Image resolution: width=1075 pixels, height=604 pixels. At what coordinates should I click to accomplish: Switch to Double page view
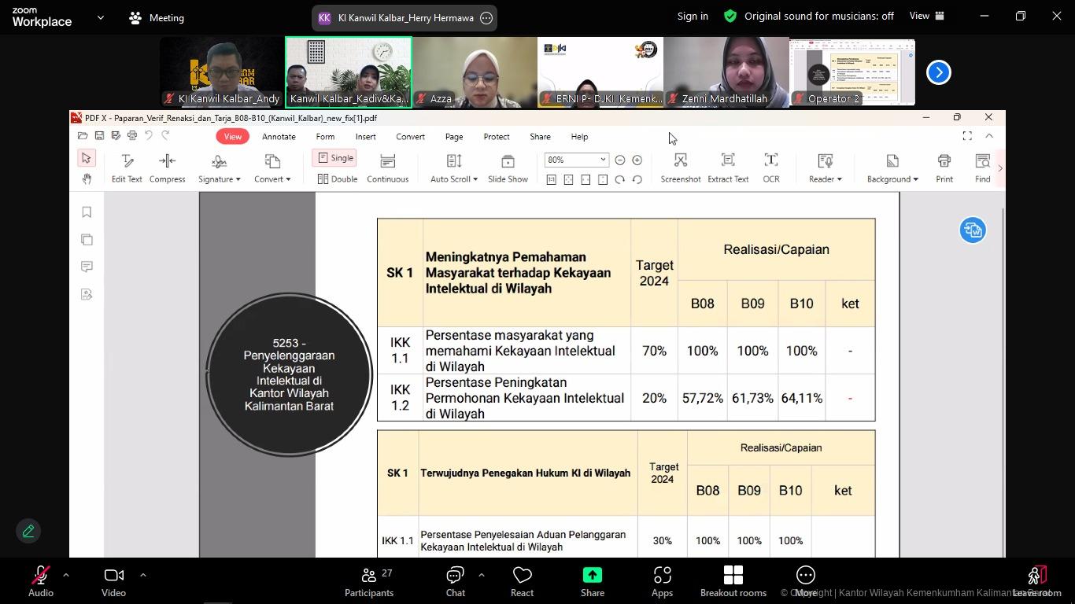click(337, 179)
